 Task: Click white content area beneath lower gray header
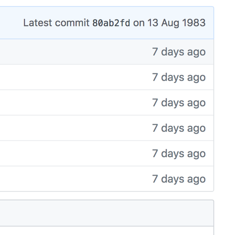point(106,231)
